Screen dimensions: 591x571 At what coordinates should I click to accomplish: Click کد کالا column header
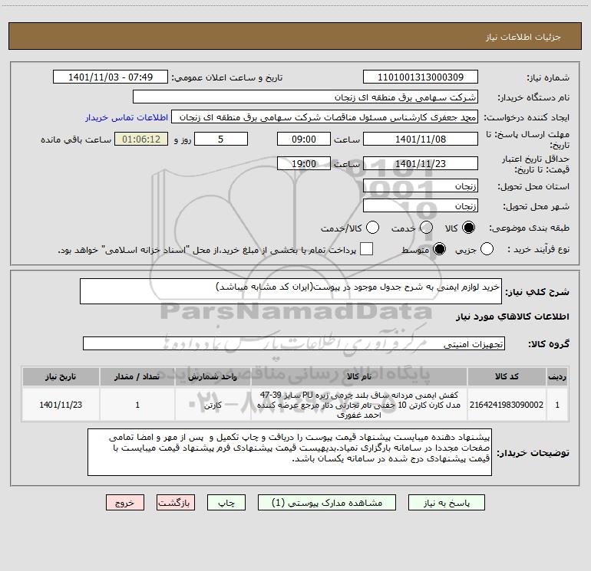click(507, 376)
